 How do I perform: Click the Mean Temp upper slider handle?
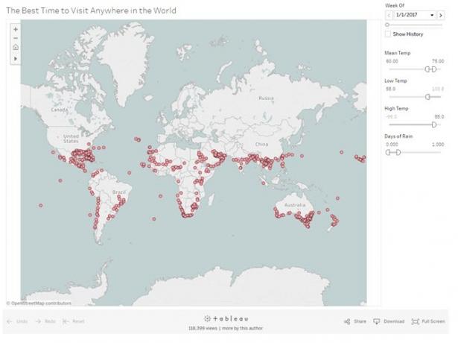(x=434, y=69)
